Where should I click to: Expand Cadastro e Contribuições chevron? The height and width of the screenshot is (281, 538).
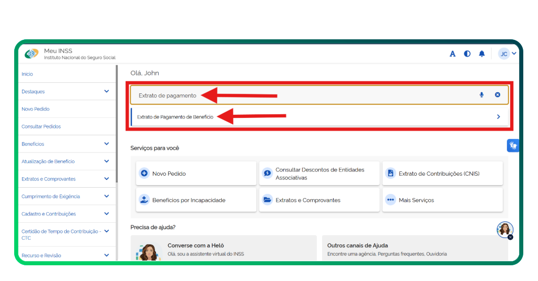coord(106,213)
